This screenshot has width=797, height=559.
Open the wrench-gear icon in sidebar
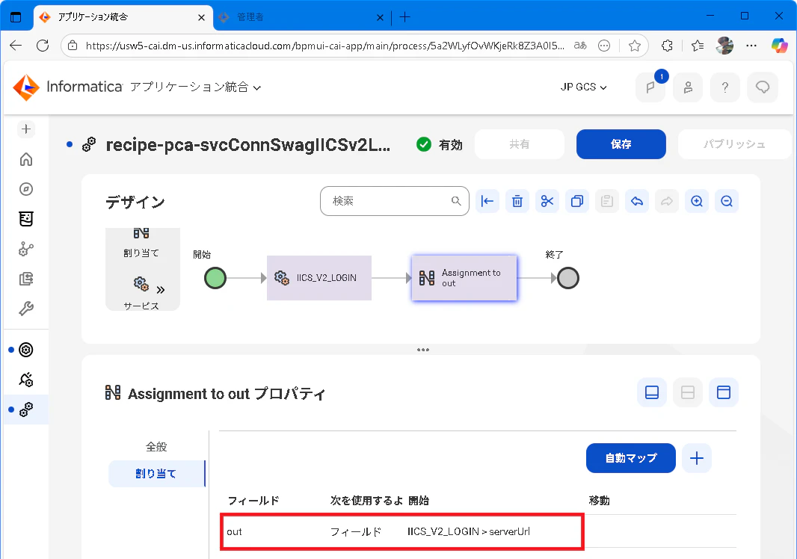(26, 380)
